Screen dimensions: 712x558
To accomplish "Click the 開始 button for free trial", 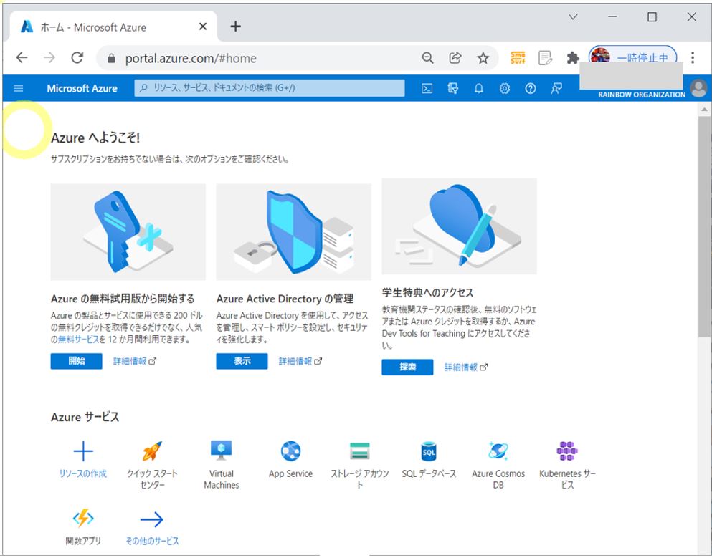I will click(x=76, y=361).
